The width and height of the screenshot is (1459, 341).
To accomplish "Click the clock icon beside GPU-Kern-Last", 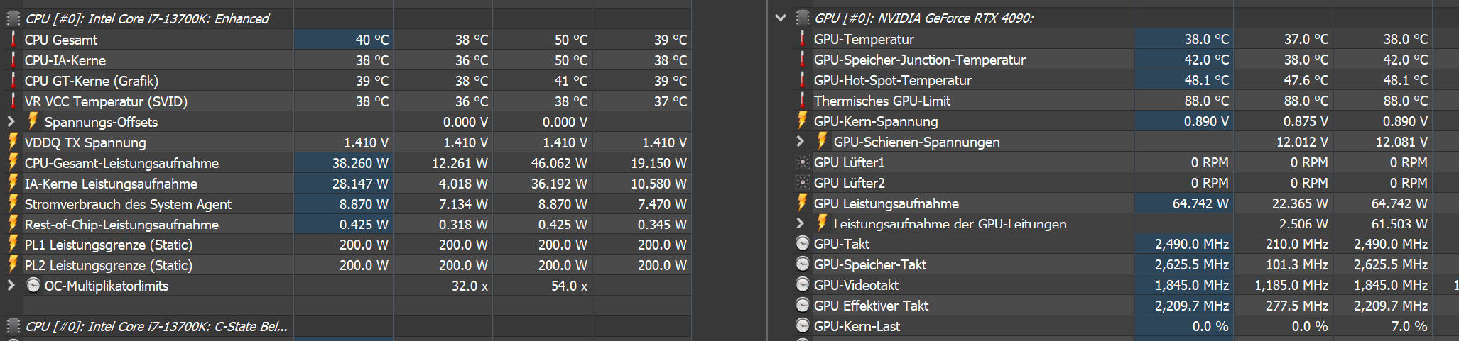I will 803,326.
